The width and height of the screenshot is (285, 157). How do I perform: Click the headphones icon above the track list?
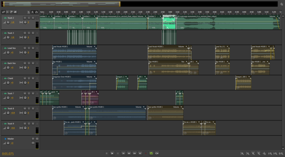tap(36, 12)
